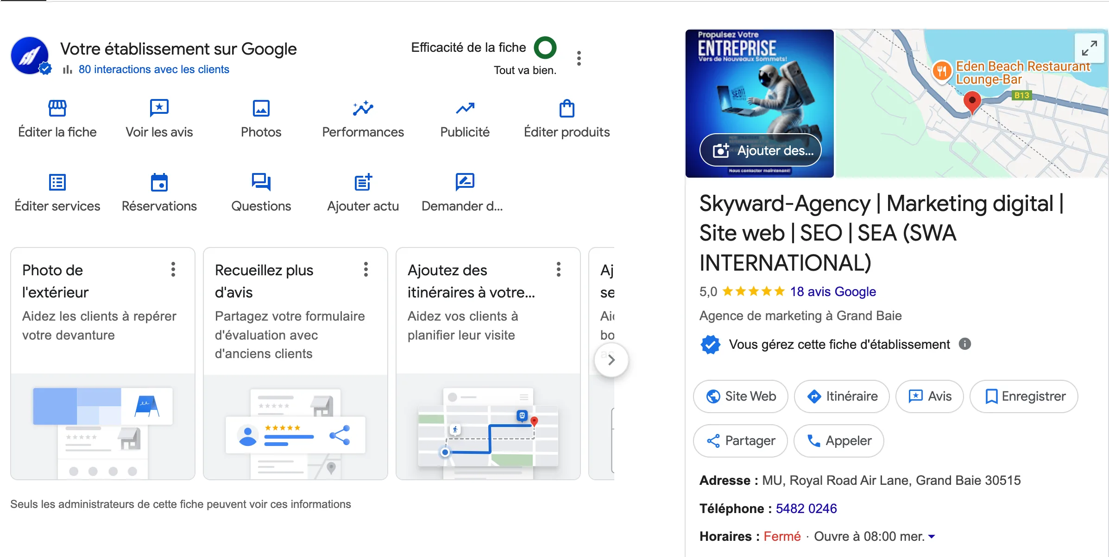The image size is (1109, 557).
Task: Click Seuls les administrateurs de cette fiche note
Action: tap(181, 504)
